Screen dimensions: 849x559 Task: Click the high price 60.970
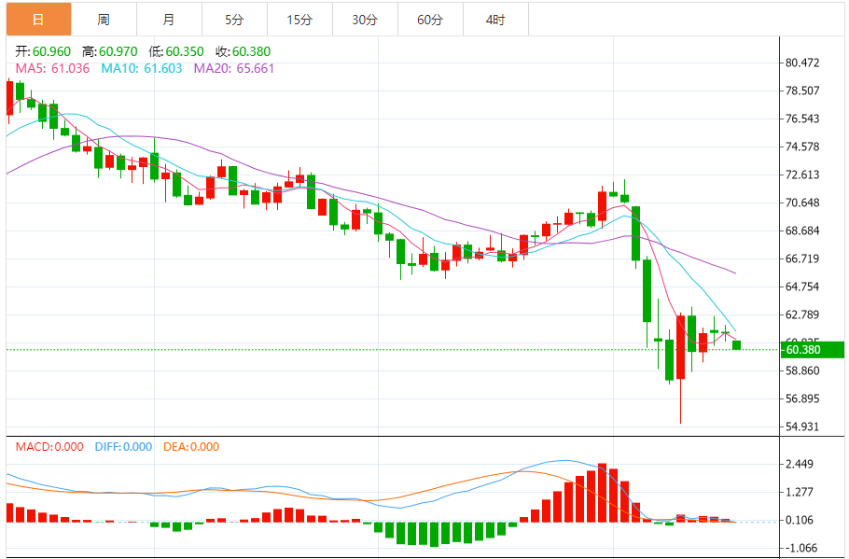[x=118, y=51]
